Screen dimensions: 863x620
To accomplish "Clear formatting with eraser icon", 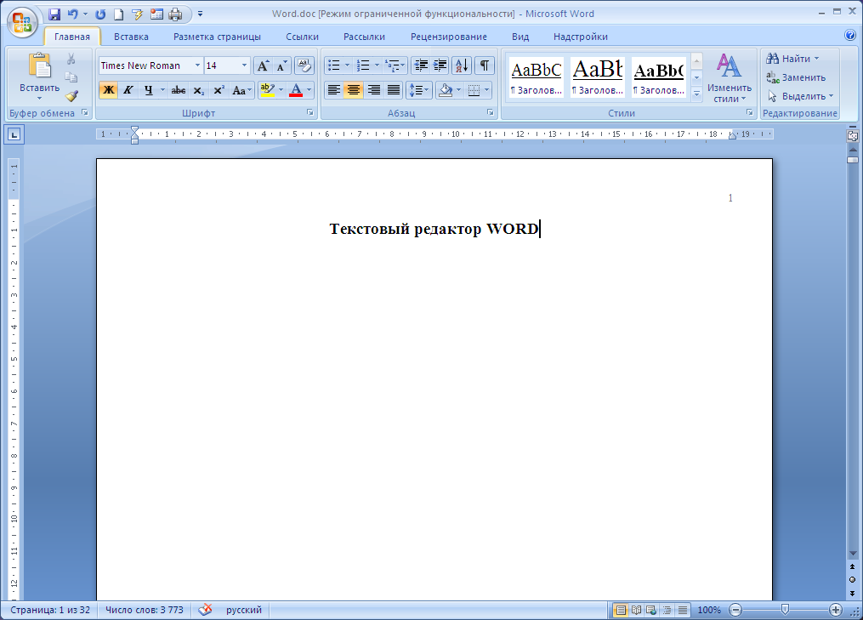I will pos(304,65).
